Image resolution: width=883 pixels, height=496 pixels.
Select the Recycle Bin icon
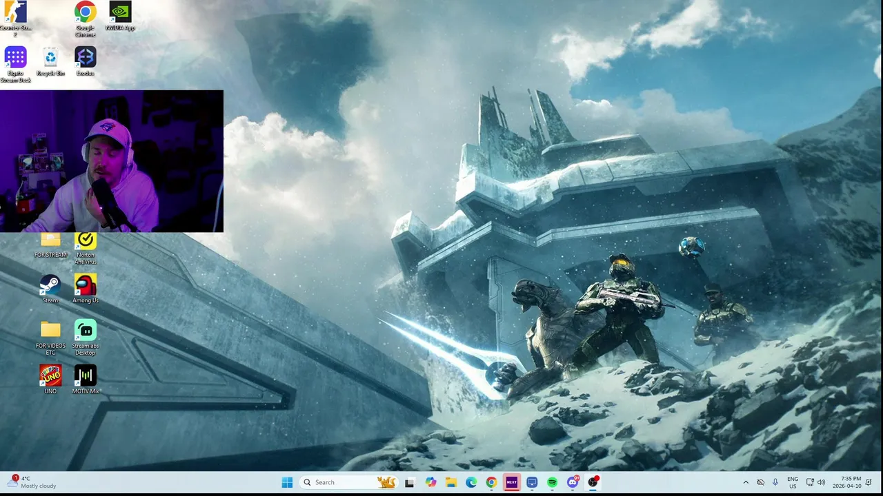point(50,61)
